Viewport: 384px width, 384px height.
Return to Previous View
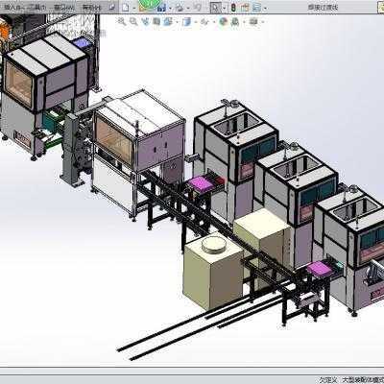pos(145,21)
